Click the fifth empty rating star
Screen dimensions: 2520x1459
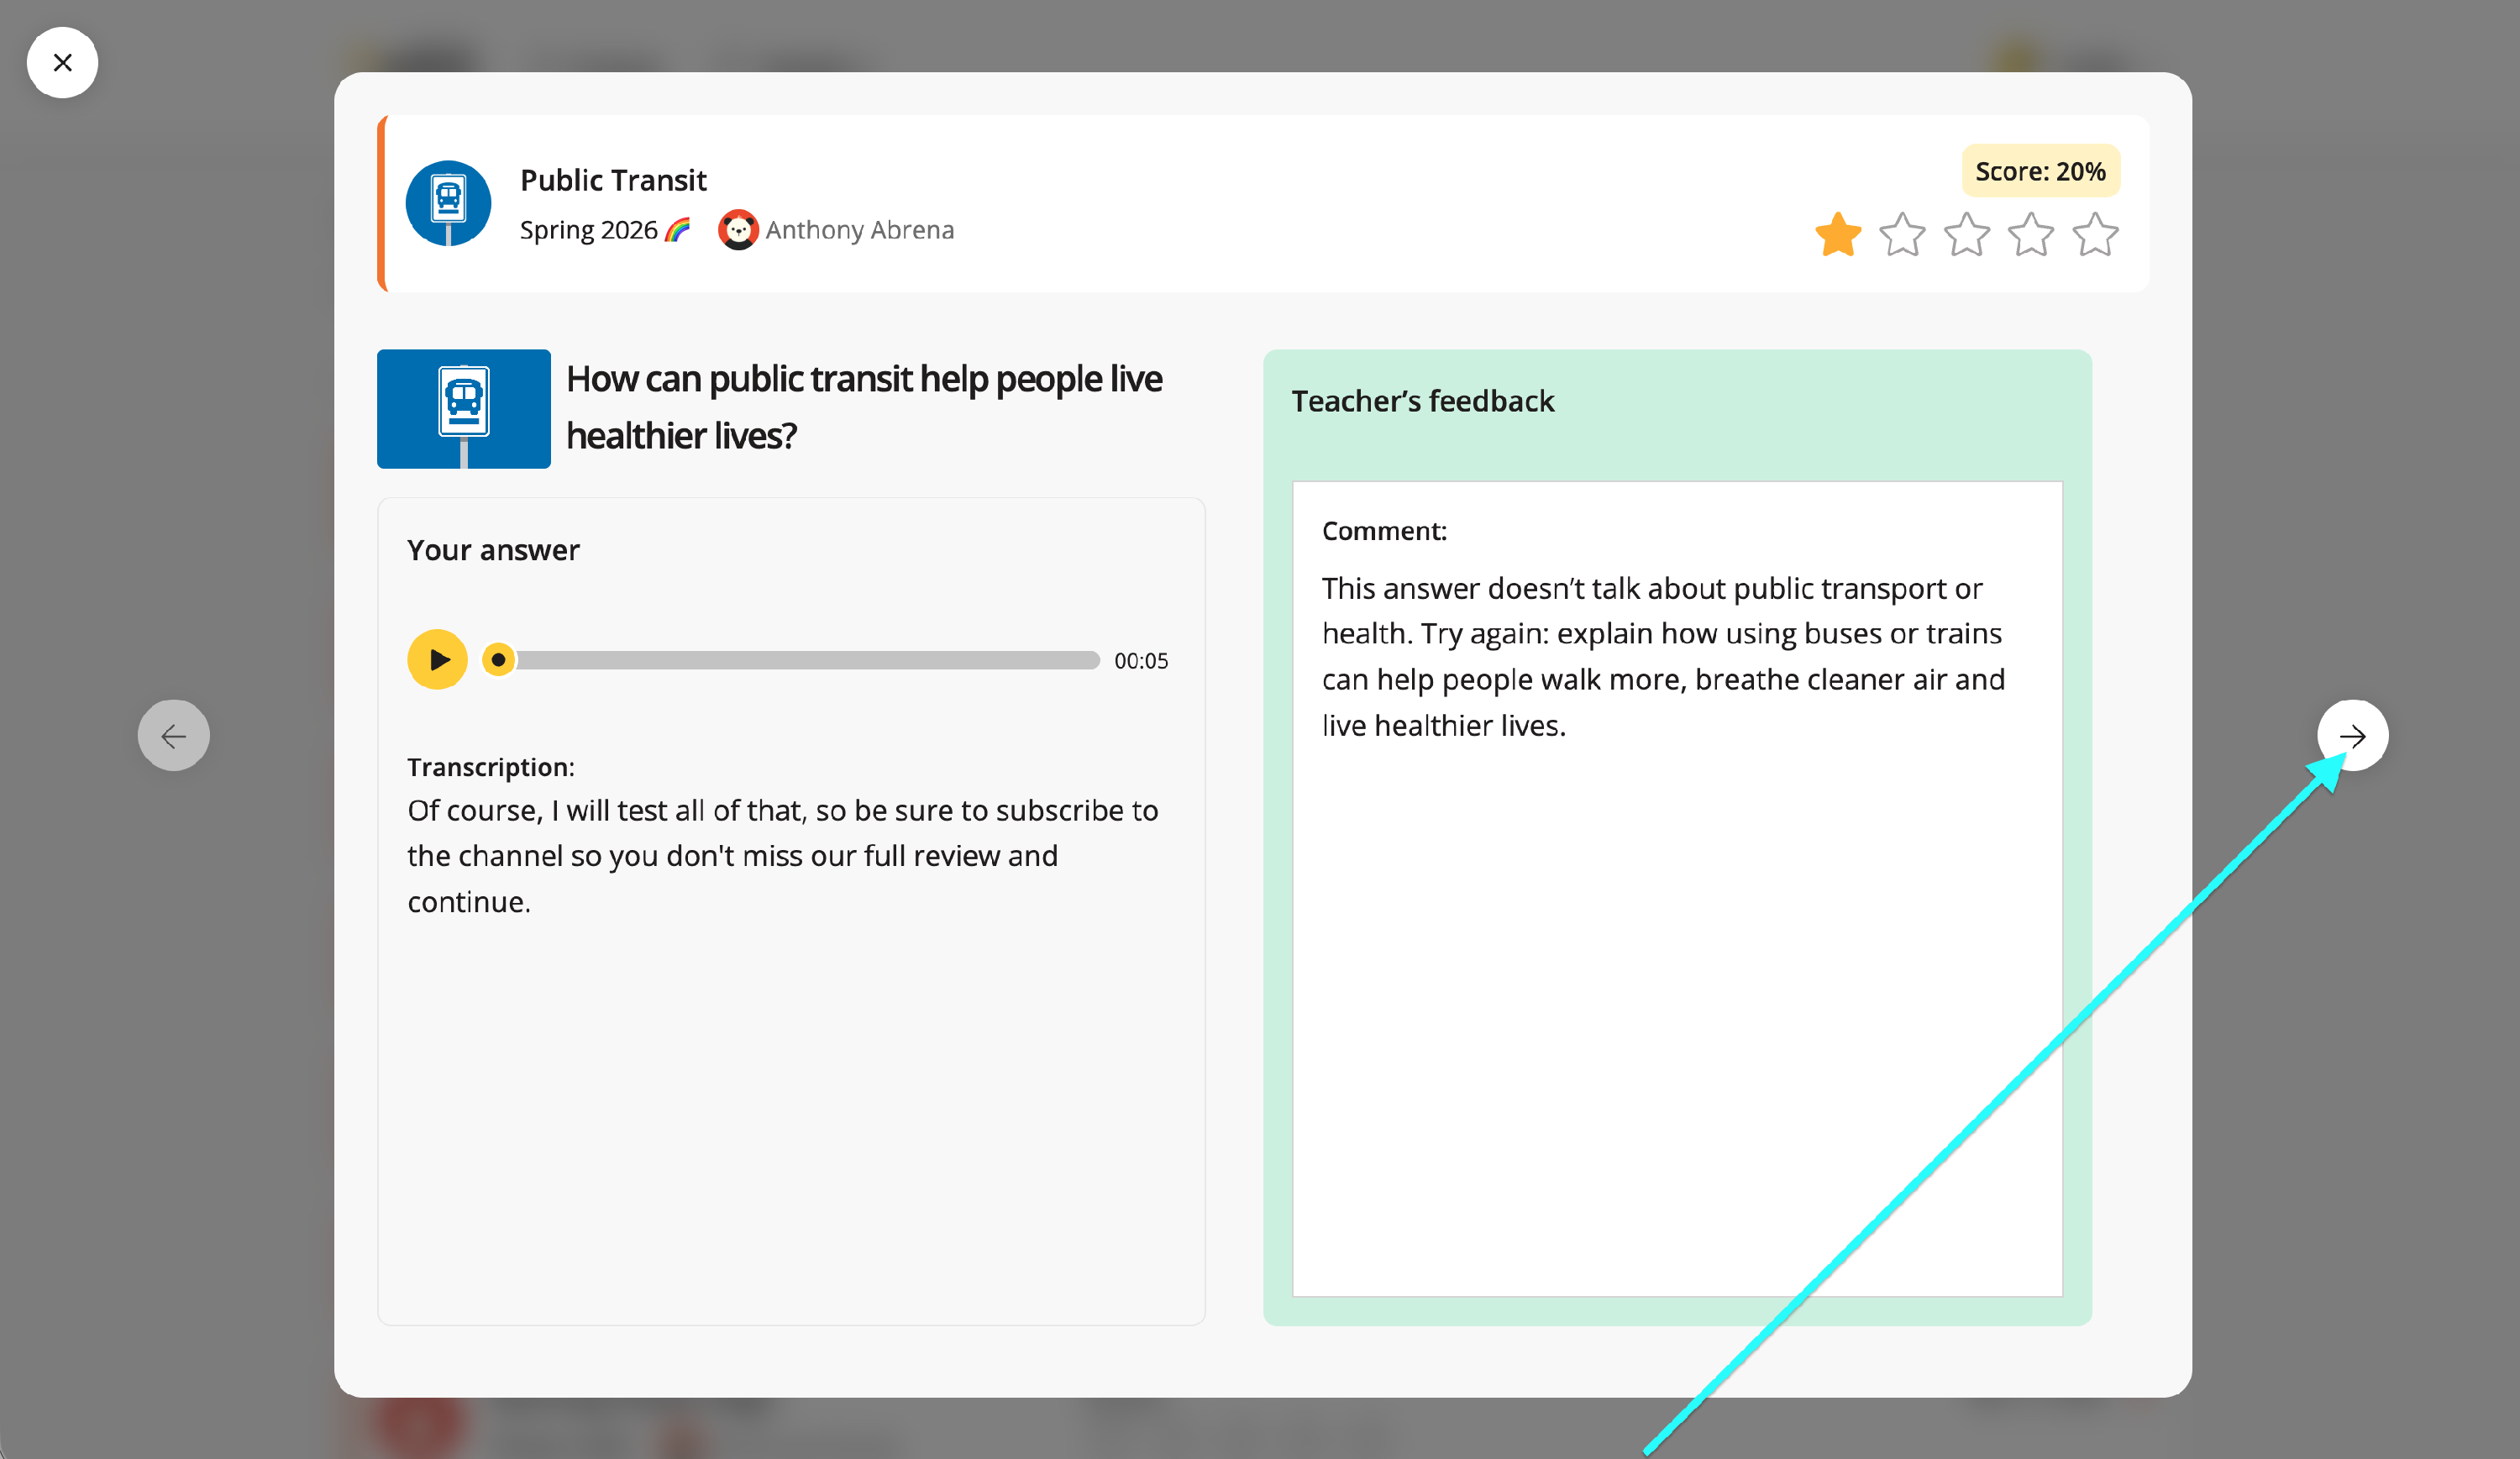pos(2094,235)
